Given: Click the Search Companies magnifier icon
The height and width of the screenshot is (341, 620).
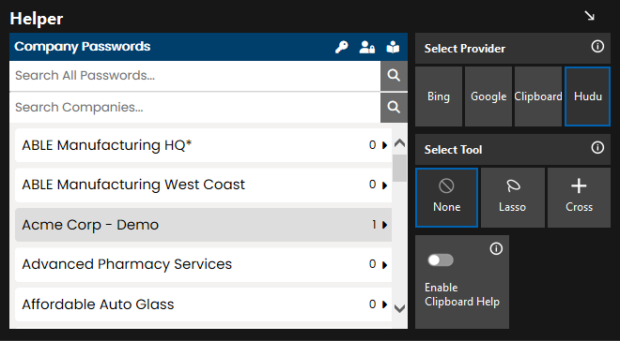Looking at the screenshot, I should tap(394, 107).
